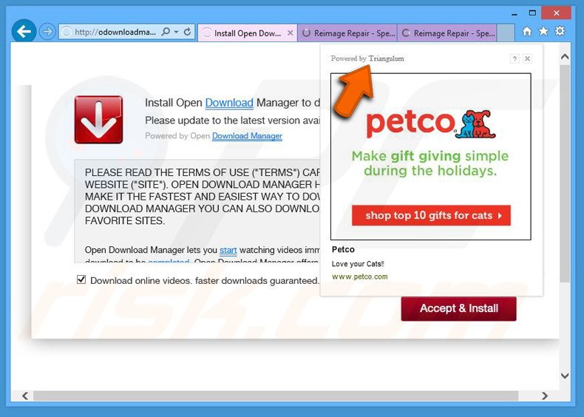Viewport: 584px width, 417px height.
Task: Click the 'start' link in terms text
Action: click(228, 250)
